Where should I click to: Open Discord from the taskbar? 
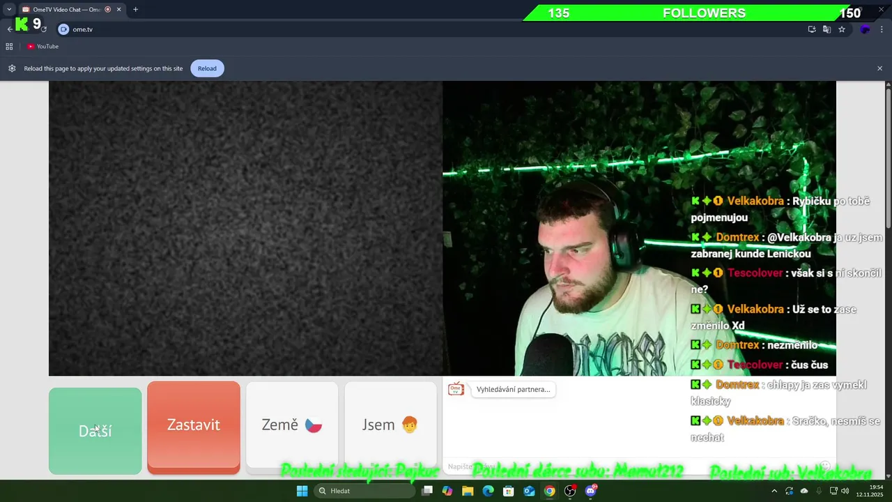pyautogui.click(x=591, y=491)
